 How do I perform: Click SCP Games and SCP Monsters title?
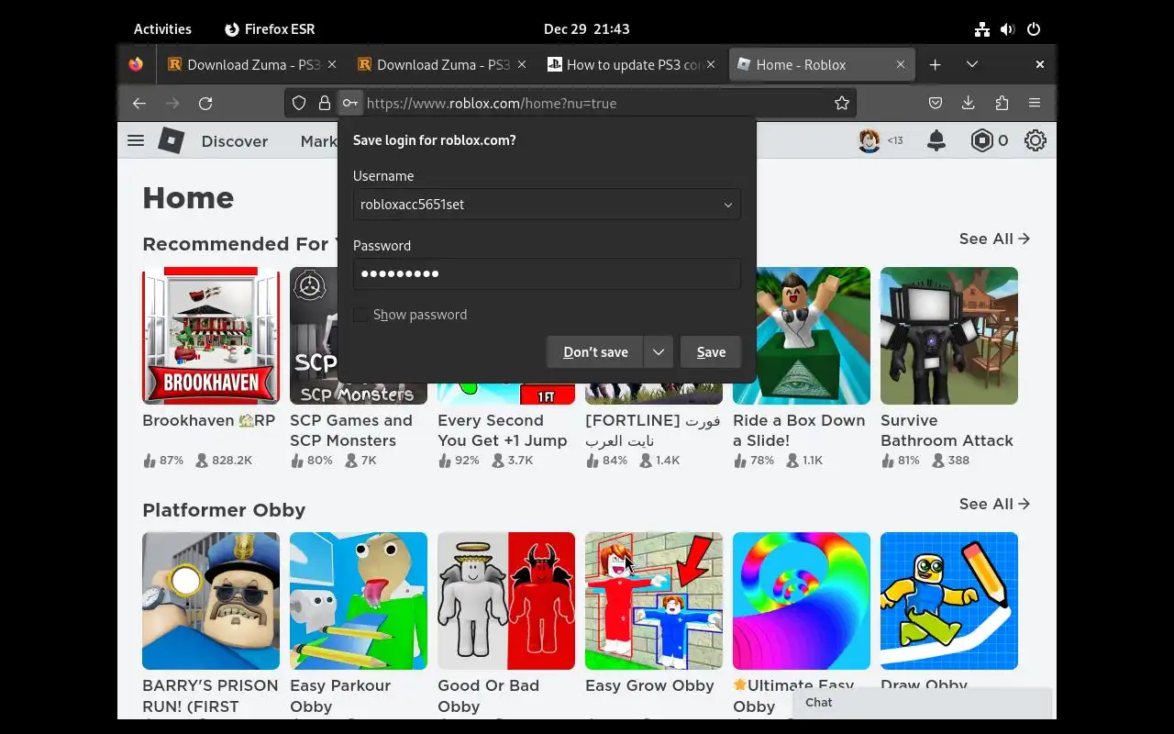click(351, 430)
